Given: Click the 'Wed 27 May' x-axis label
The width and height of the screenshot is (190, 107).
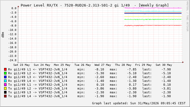Looking at the screenshot, I should [x=103, y=65].
